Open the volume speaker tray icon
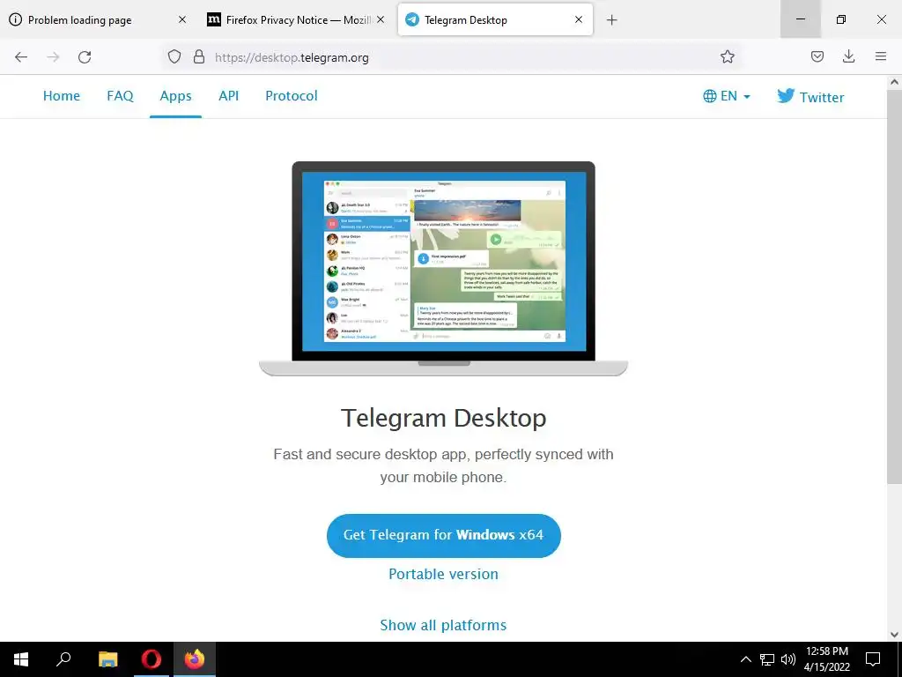The height and width of the screenshot is (677, 902). [788, 659]
